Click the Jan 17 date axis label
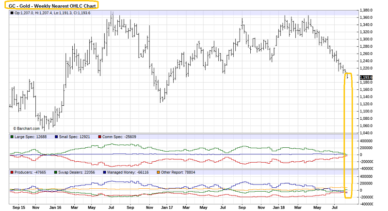388x211 pixels. point(167,208)
